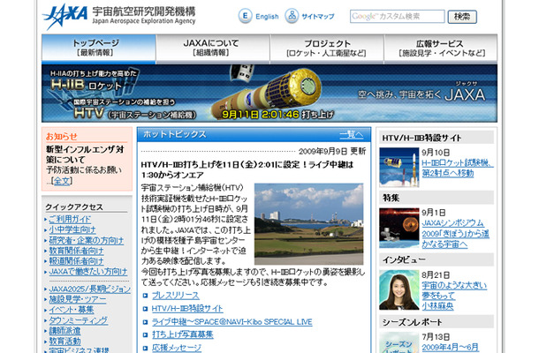Open the 全文 link in お知らせ
This screenshot has height=353, width=539.
click(x=62, y=181)
